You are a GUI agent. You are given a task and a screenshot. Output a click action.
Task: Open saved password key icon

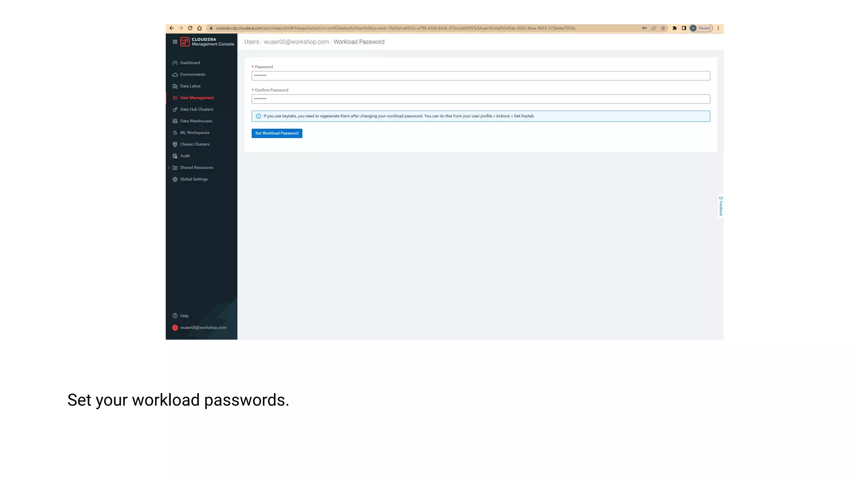(644, 28)
